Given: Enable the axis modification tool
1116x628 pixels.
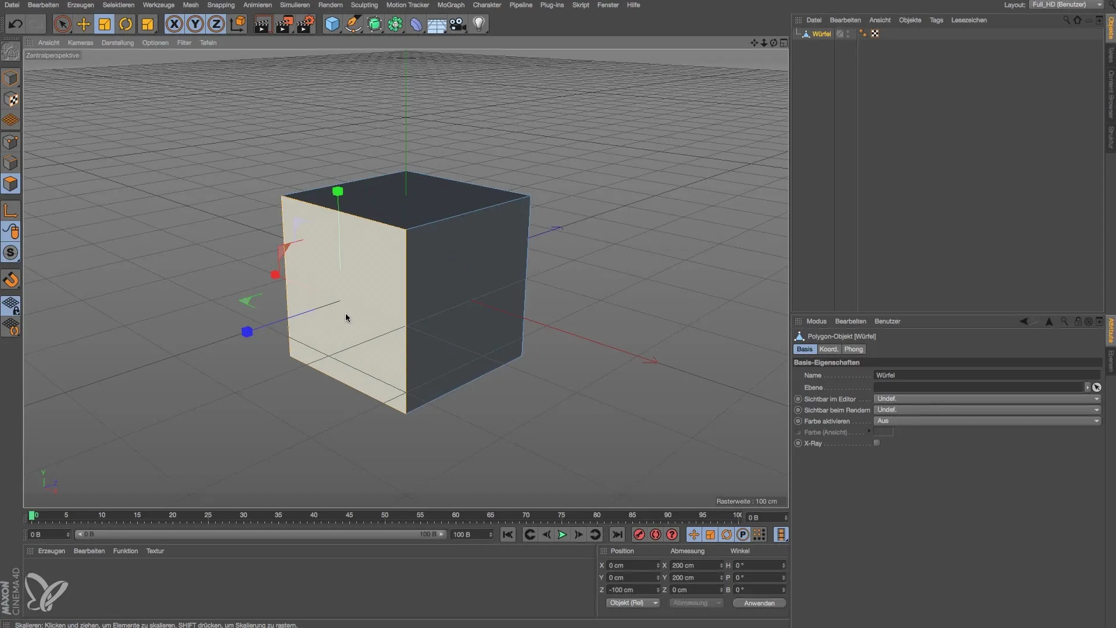Looking at the screenshot, I should [x=10, y=210].
